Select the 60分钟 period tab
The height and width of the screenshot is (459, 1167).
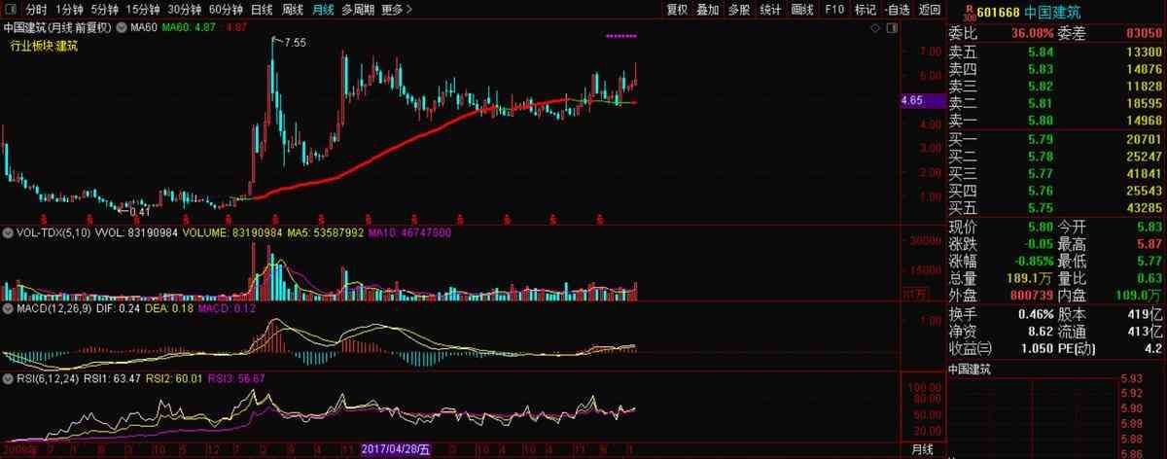pyautogui.click(x=226, y=10)
